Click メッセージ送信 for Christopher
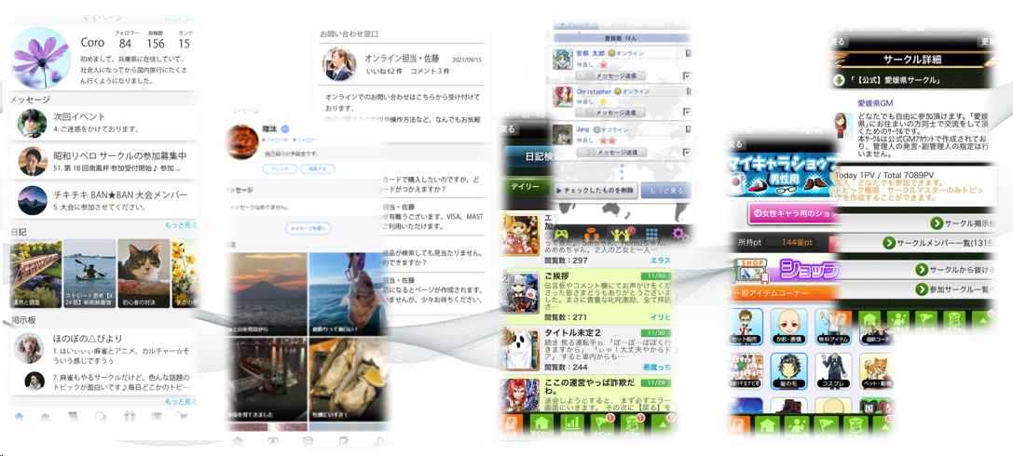 [x=609, y=113]
